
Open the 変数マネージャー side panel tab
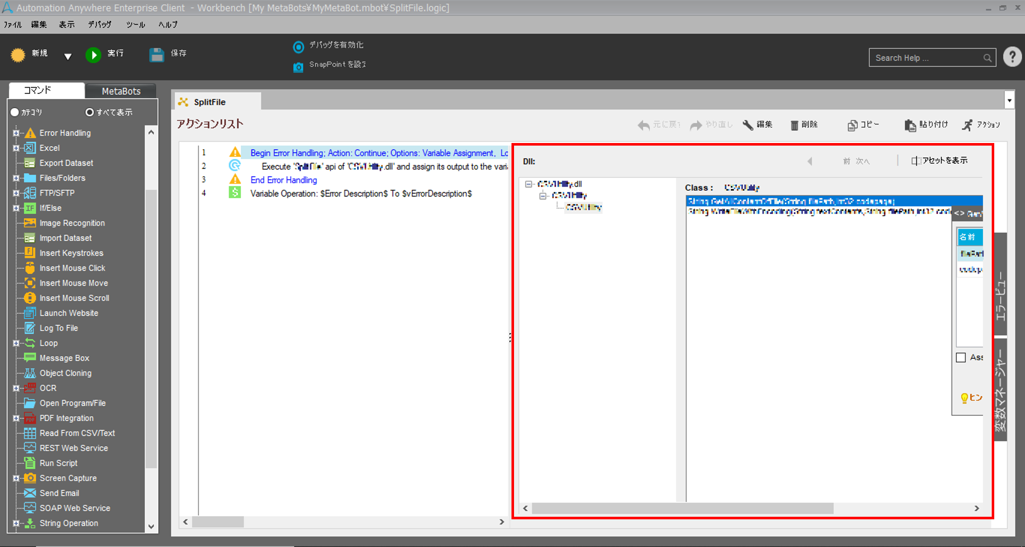[x=1000, y=390]
